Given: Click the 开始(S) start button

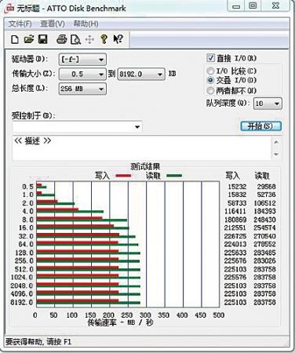Looking at the screenshot, I should coord(260,126).
